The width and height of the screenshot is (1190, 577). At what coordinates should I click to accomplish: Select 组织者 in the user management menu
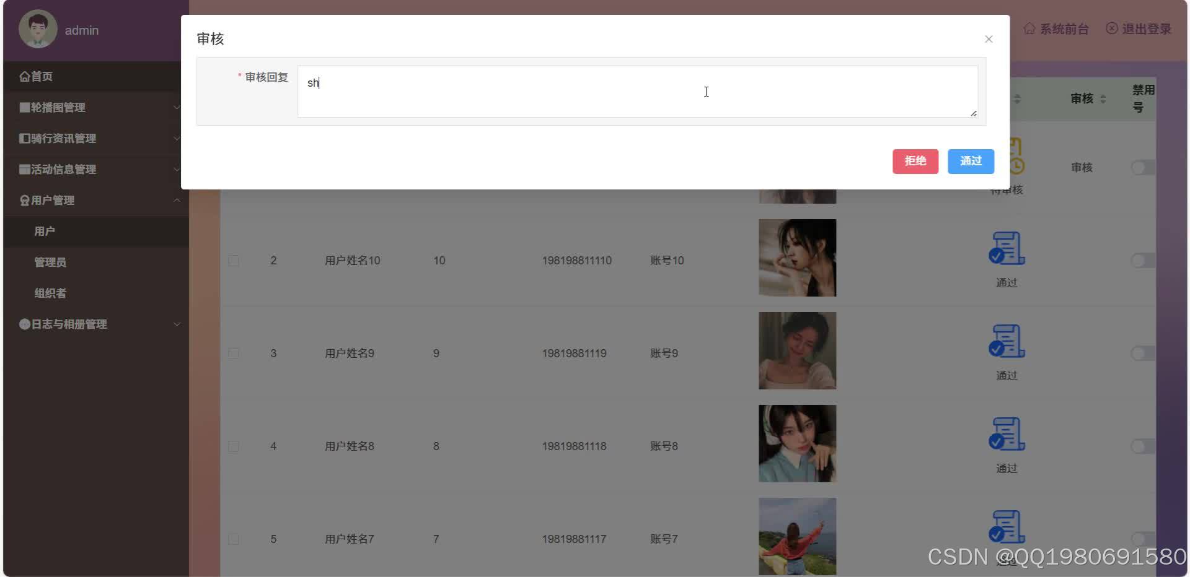pyautogui.click(x=50, y=293)
